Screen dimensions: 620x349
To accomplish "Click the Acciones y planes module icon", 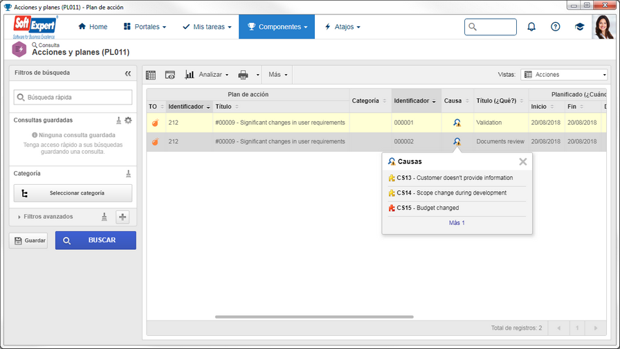I will pyautogui.click(x=19, y=49).
